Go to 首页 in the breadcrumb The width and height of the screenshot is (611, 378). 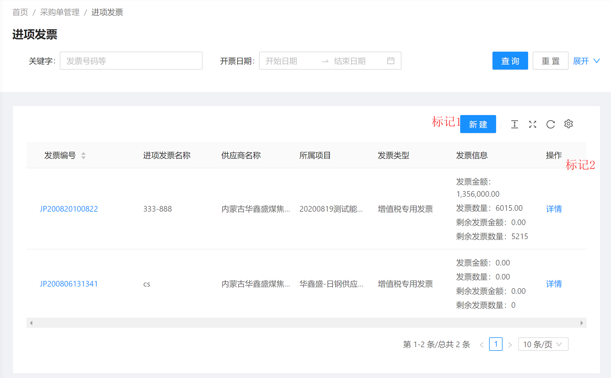tap(20, 12)
